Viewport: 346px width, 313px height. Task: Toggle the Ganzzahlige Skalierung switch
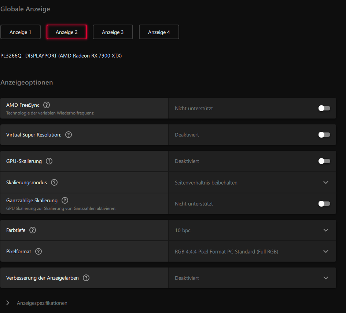click(324, 204)
